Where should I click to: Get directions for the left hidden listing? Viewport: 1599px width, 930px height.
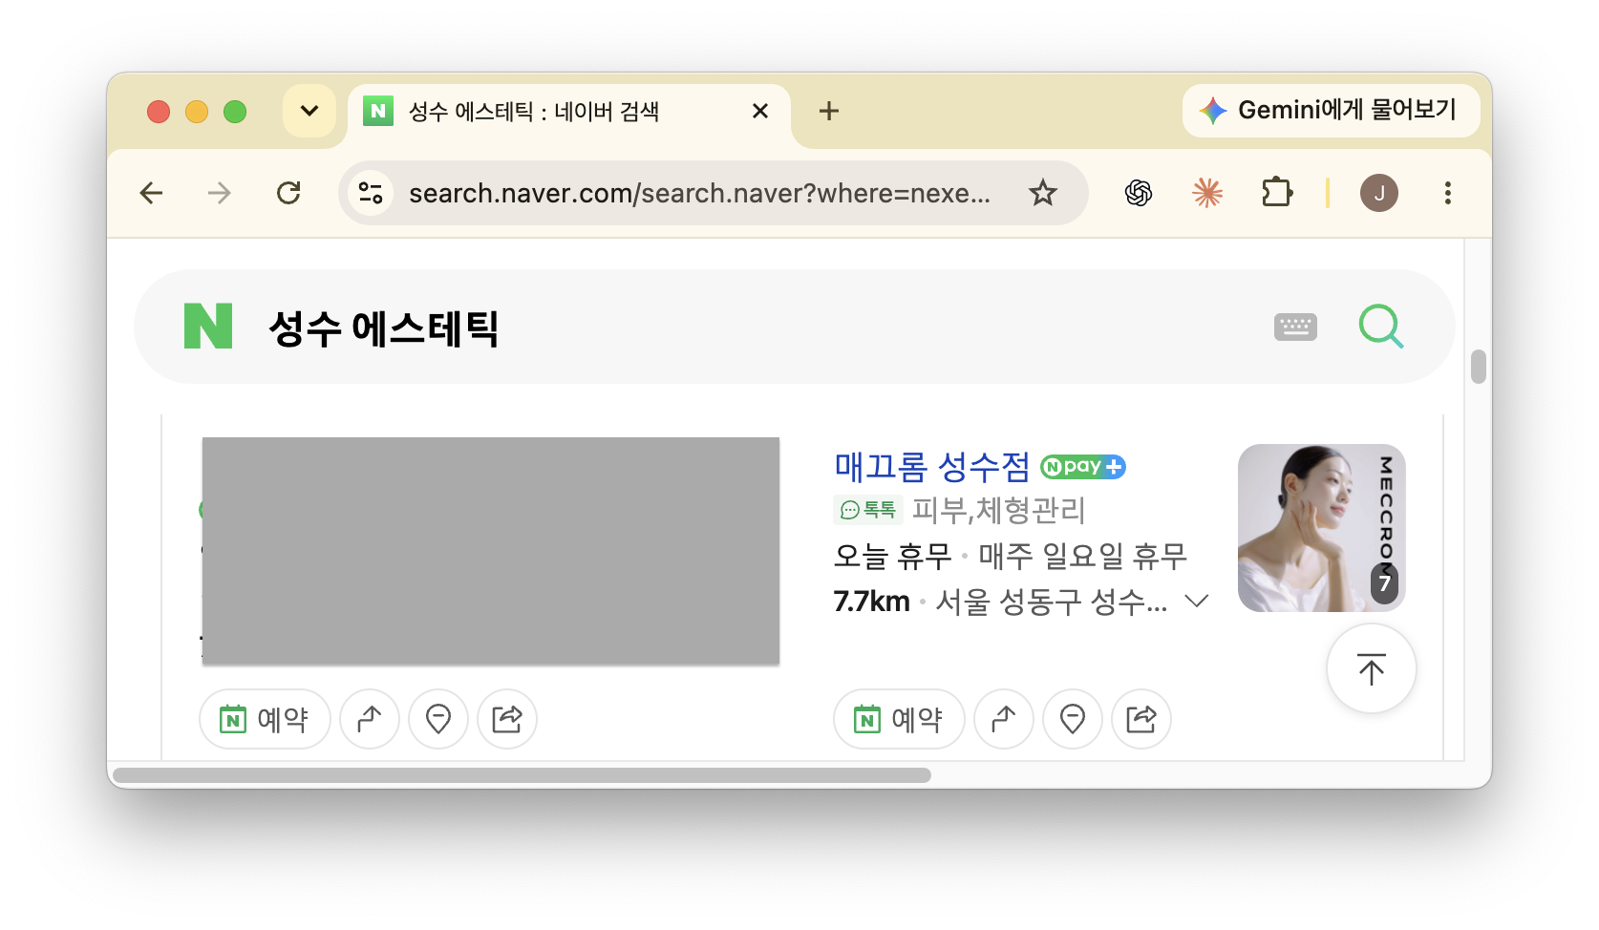click(370, 719)
